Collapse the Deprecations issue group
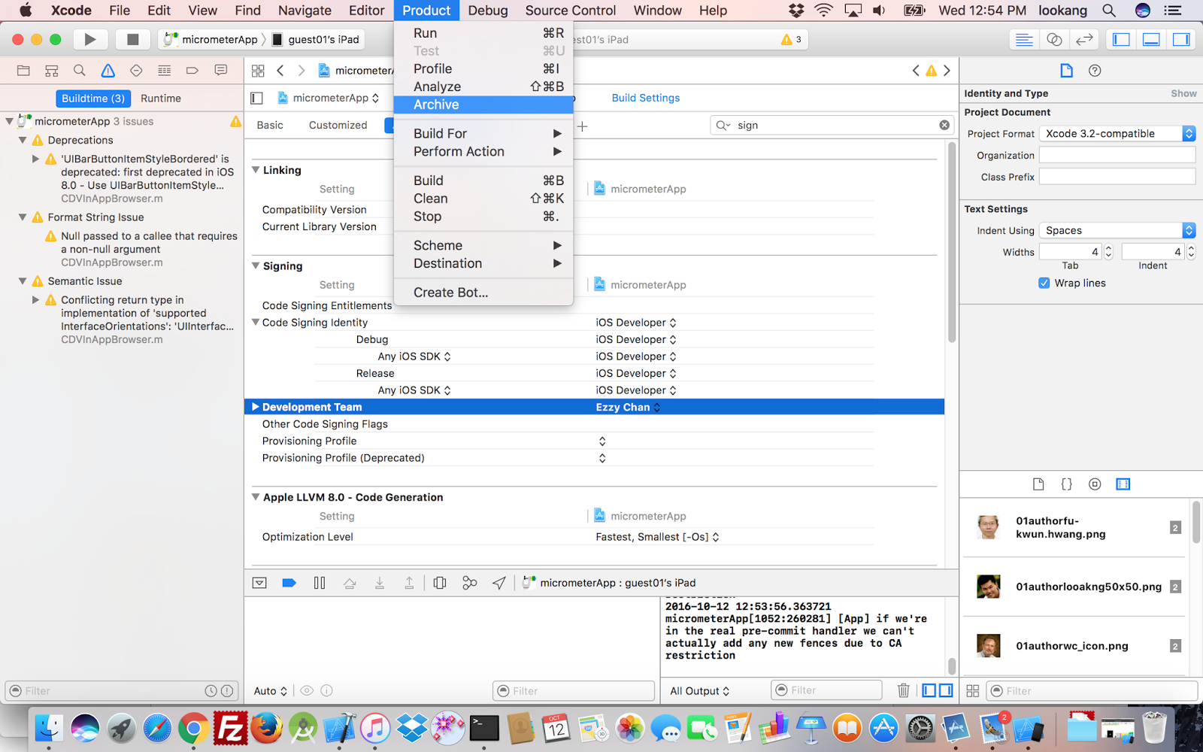The height and width of the screenshot is (752, 1203). pyautogui.click(x=23, y=141)
